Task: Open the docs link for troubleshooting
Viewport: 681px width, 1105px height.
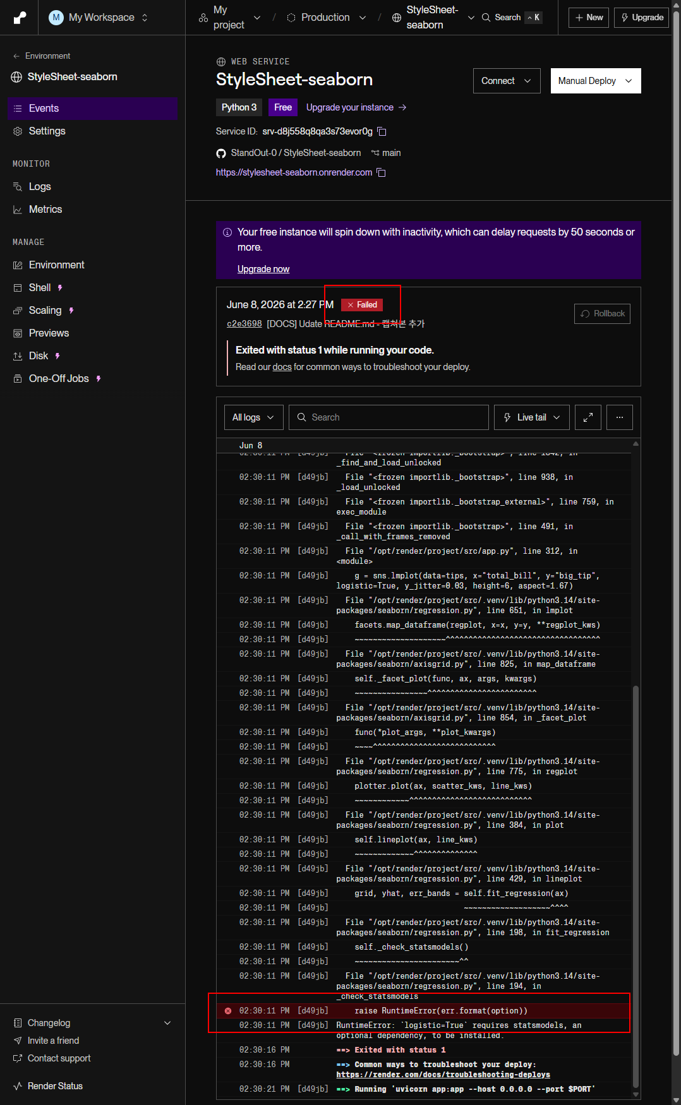Action: (x=282, y=367)
